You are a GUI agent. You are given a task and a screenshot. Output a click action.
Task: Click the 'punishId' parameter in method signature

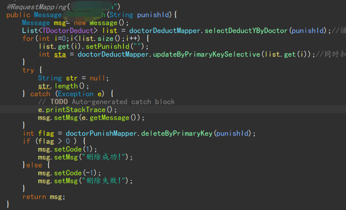point(153,15)
